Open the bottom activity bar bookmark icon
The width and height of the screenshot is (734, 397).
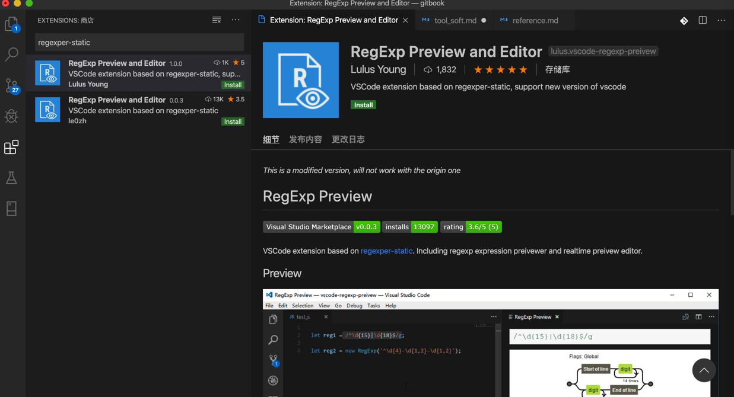point(12,209)
